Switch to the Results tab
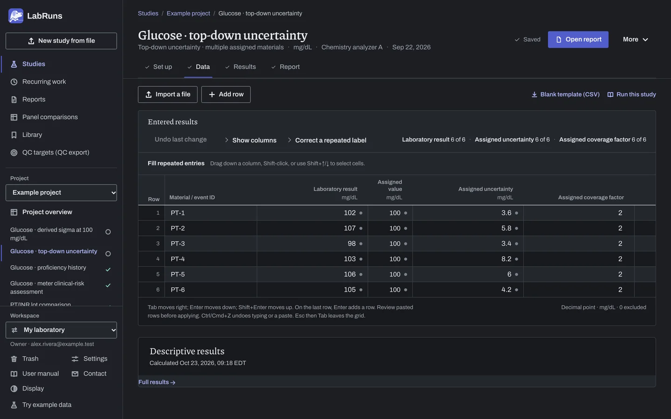 pyautogui.click(x=240, y=67)
